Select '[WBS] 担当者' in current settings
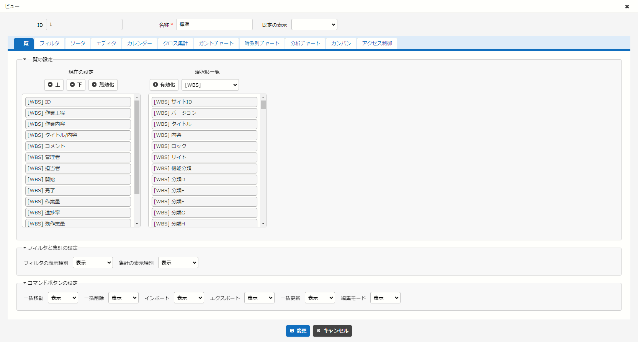638x342 pixels. (78, 169)
